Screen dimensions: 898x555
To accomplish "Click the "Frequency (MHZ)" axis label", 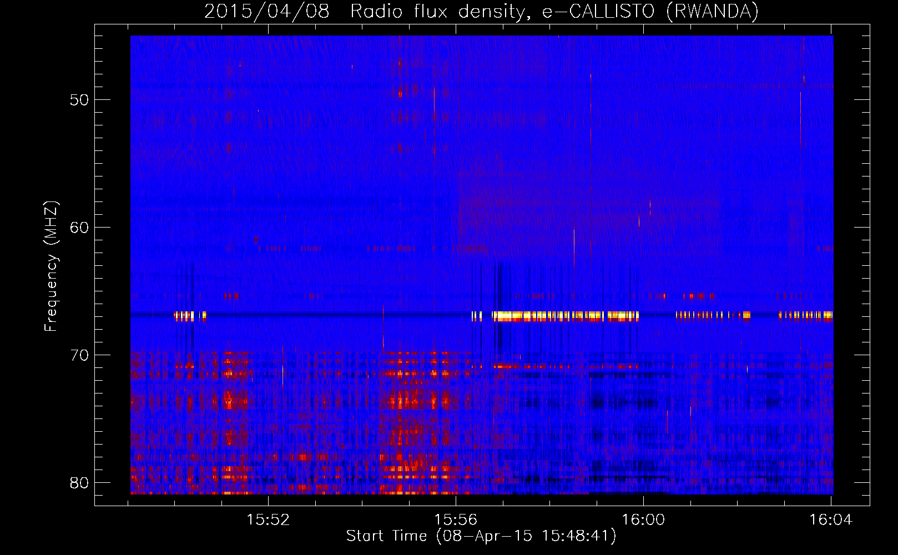I will click(x=51, y=266).
